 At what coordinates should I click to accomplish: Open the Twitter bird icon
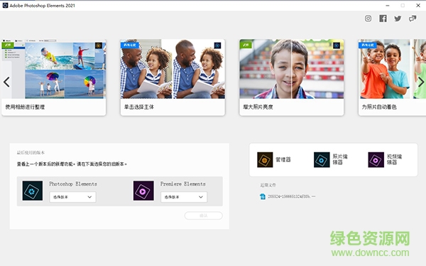(398, 18)
